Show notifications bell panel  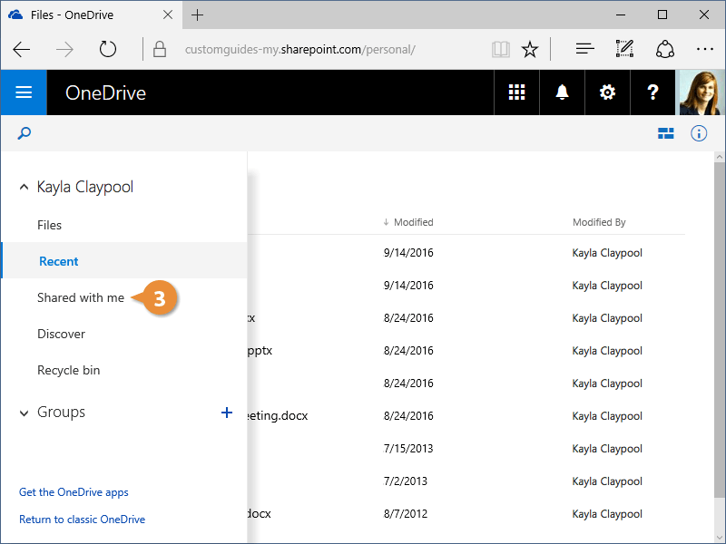coord(563,92)
